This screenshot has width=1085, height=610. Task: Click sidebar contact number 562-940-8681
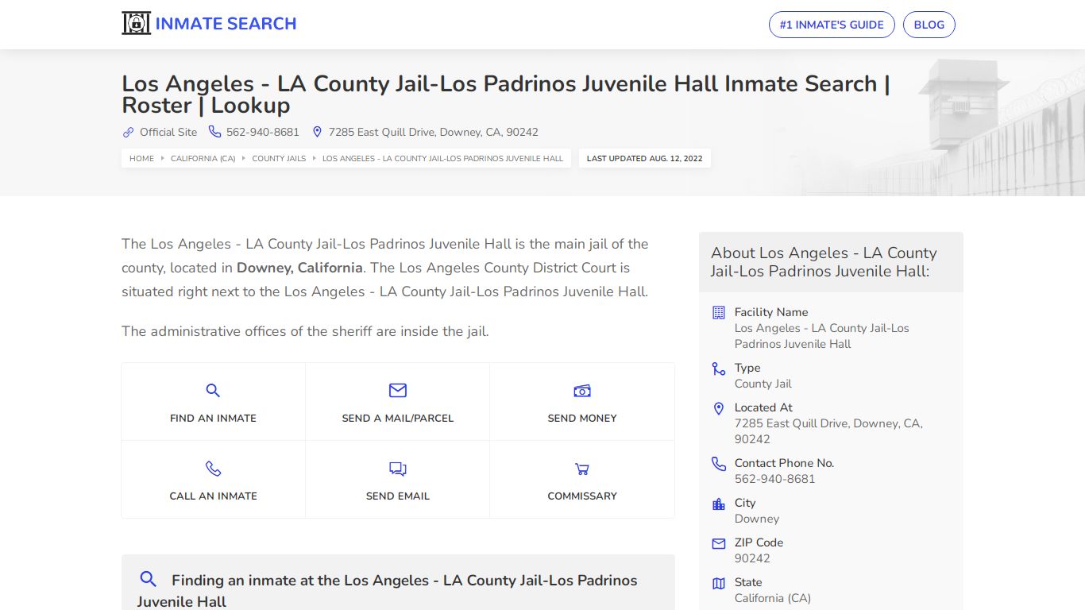(x=774, y=479)
